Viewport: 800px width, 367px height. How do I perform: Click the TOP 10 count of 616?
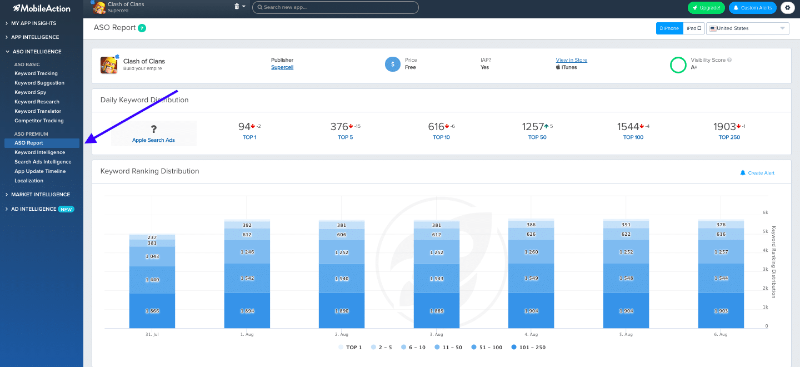pyautogui.click(x=436, y=127)
